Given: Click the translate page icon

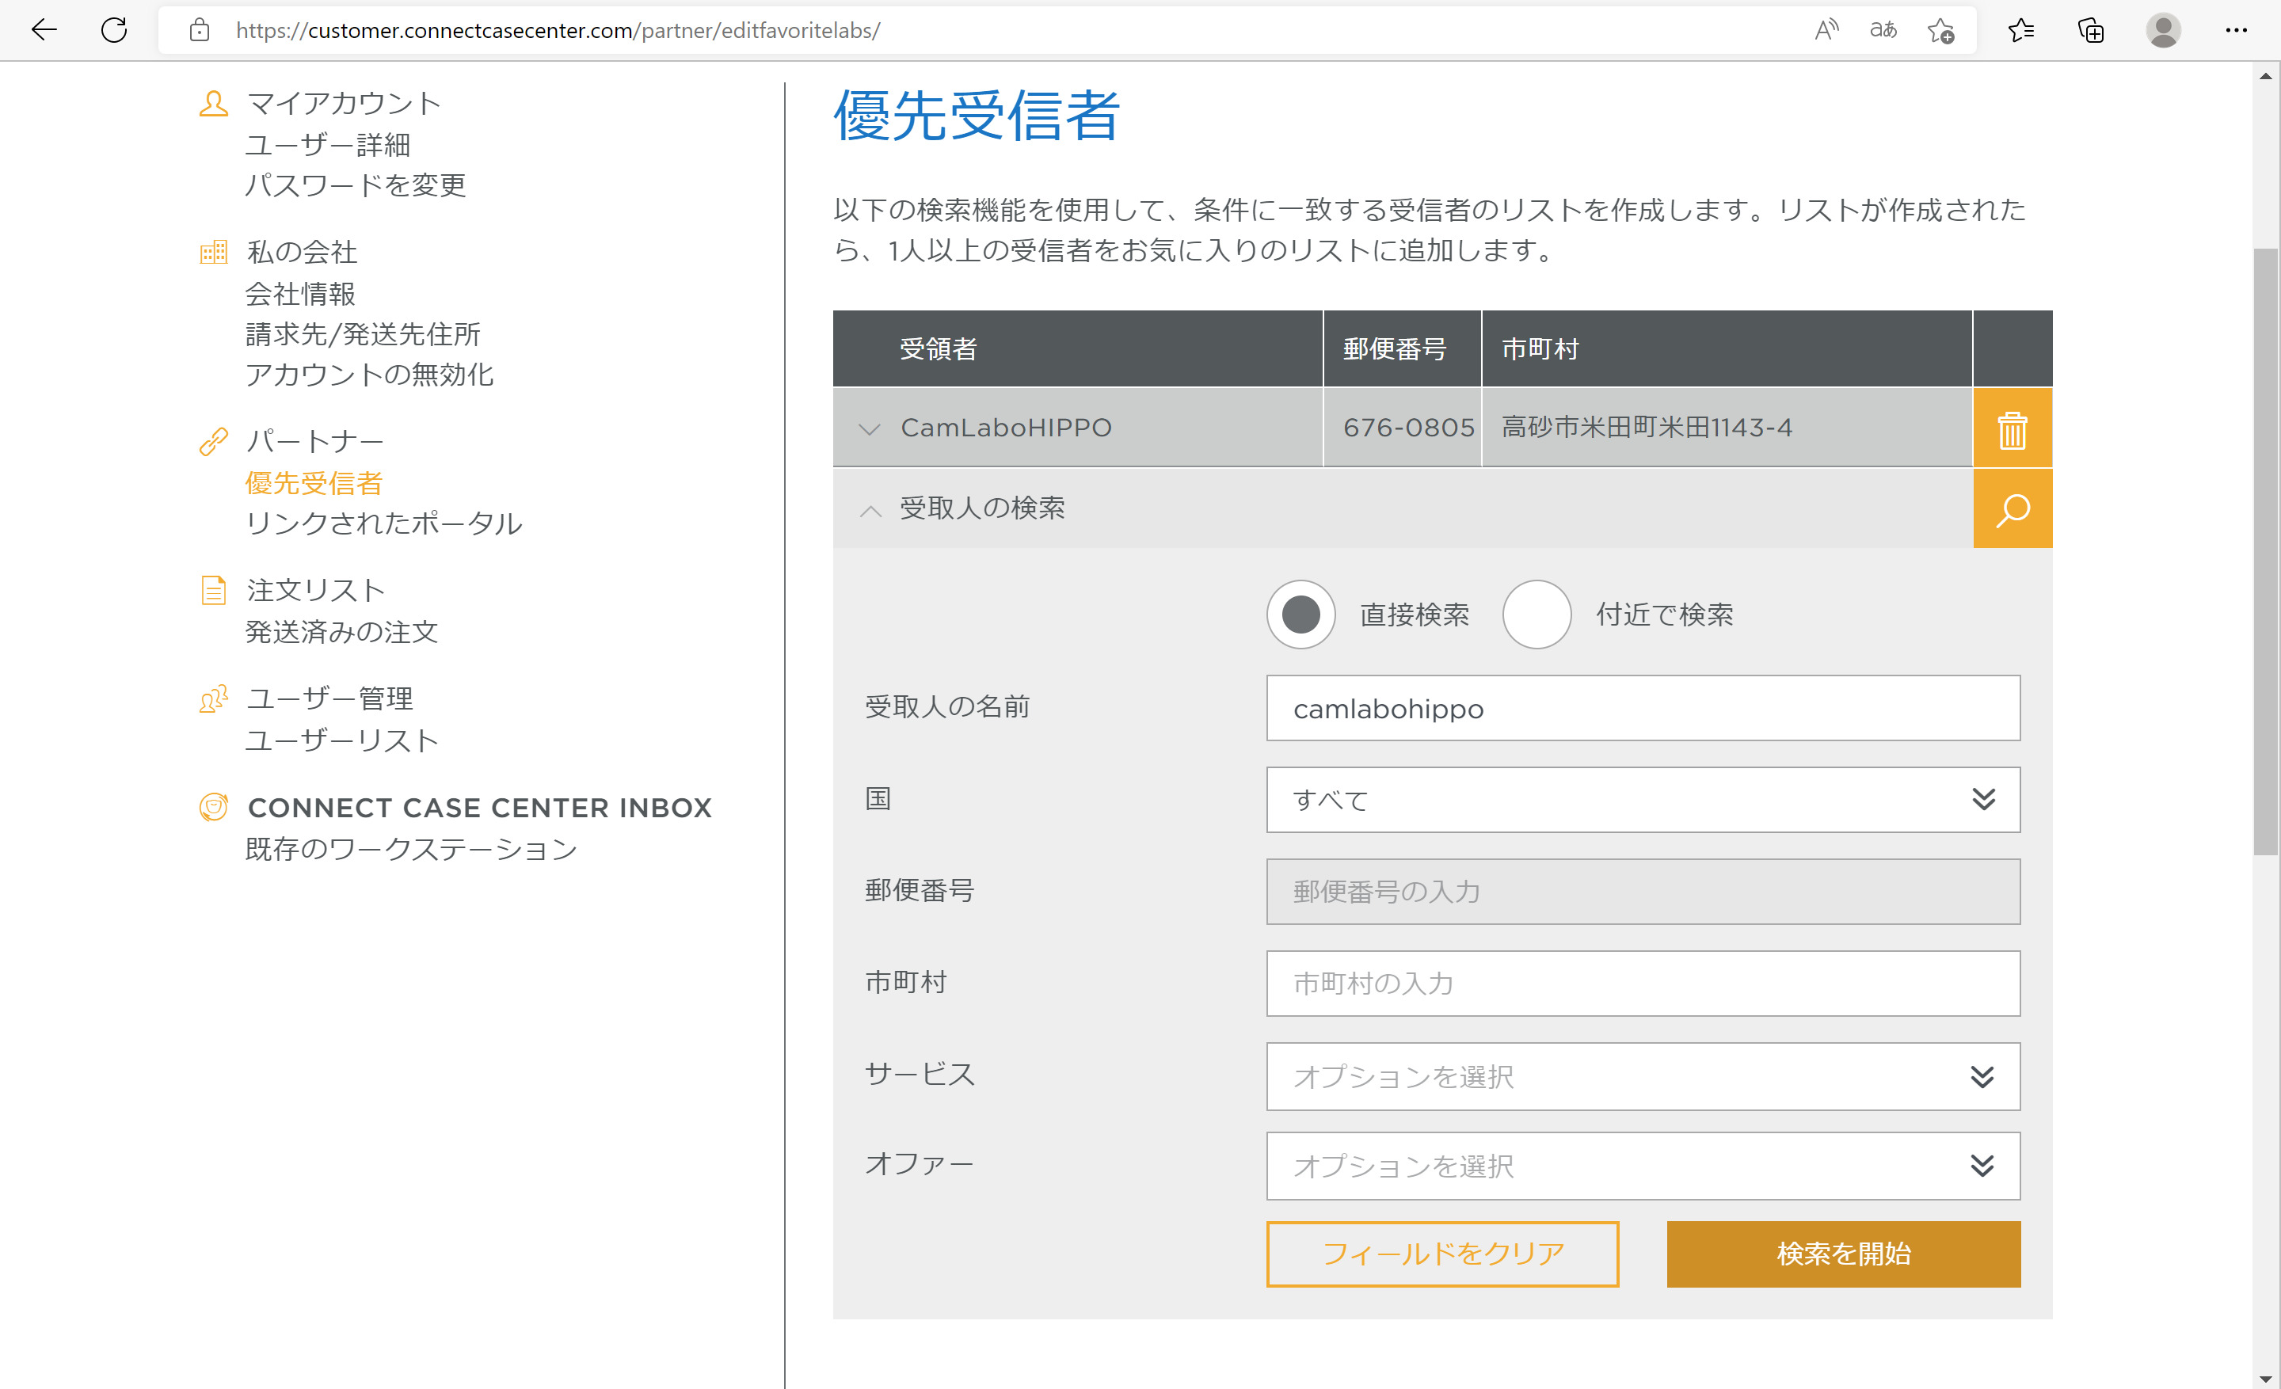Looking at the screenshot, I should pos(1884,31).
